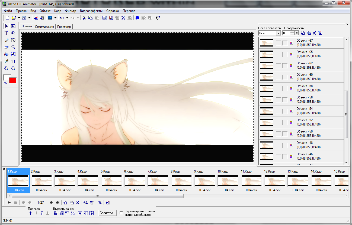Viewport: 352px width, 225px height.
Task: Save the project with the floppy disk icon
Action: [24, 18]
